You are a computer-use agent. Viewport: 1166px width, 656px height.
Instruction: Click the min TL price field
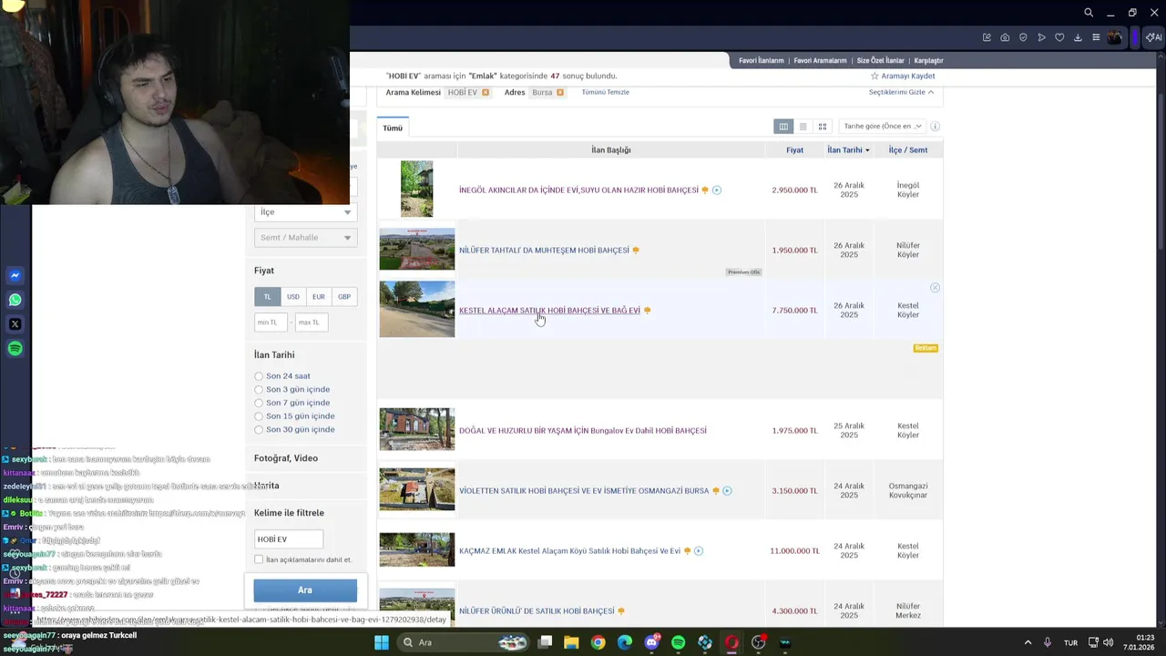tap(271, 323)
